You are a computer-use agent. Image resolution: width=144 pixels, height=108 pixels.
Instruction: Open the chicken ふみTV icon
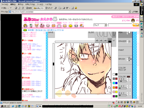point(82,26)
